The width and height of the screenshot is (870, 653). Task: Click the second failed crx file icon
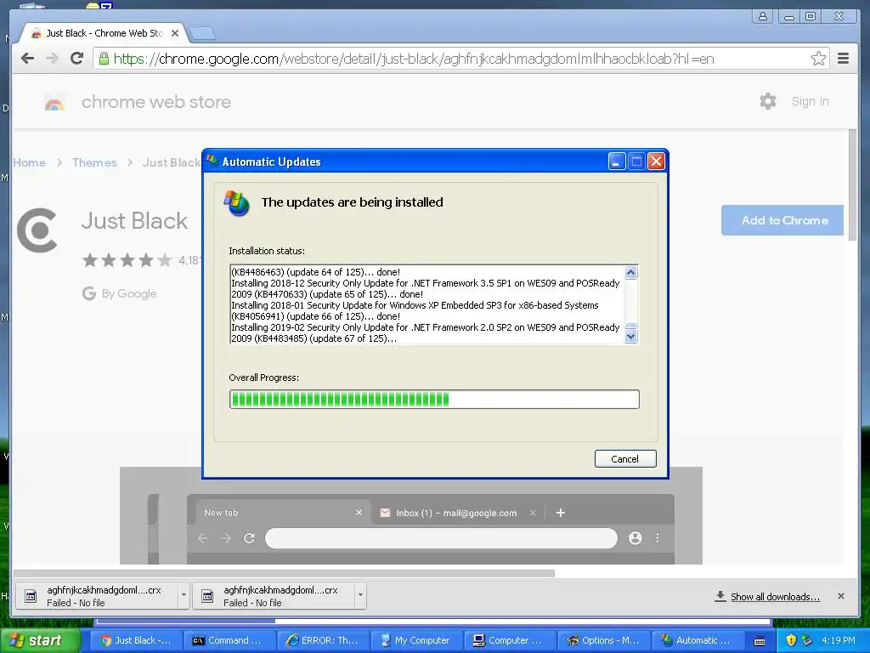[207, 596]
